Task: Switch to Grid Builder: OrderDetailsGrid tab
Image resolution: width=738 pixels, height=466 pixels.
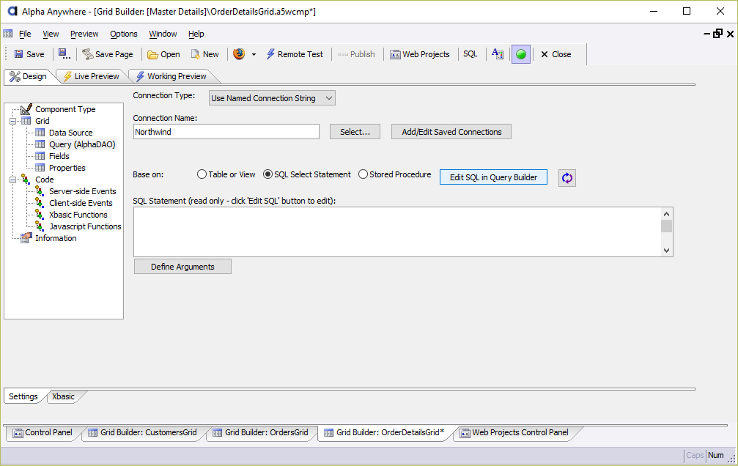Action: click(385, 432)
